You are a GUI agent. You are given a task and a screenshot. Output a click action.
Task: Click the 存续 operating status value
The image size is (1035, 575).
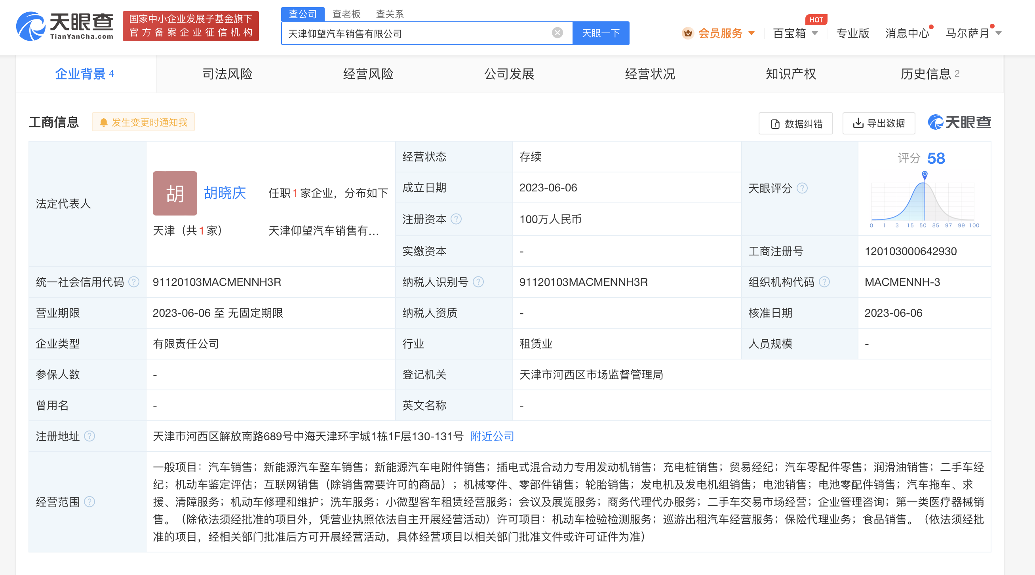click(x=530, y=157)
